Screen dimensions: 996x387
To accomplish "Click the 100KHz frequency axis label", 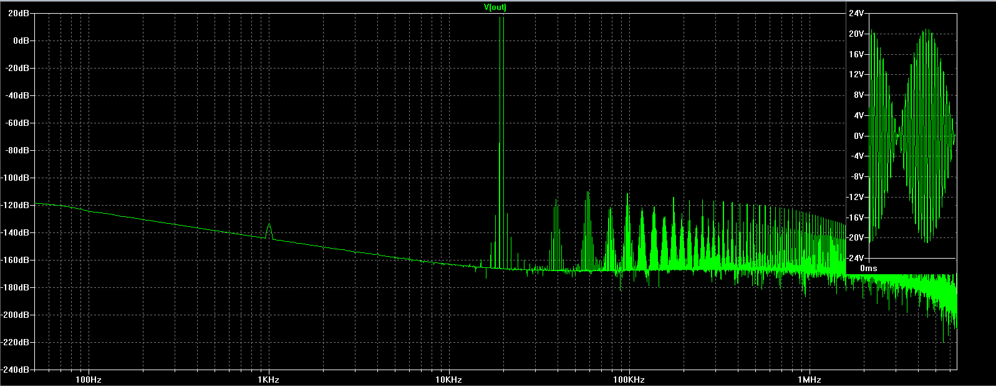I will tap(629, 380).
